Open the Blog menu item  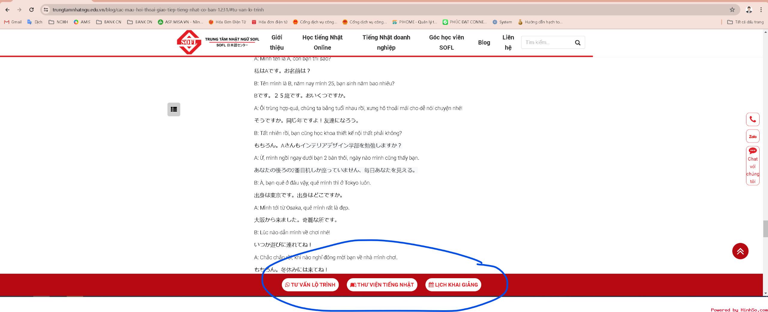[x=484, y=42]
